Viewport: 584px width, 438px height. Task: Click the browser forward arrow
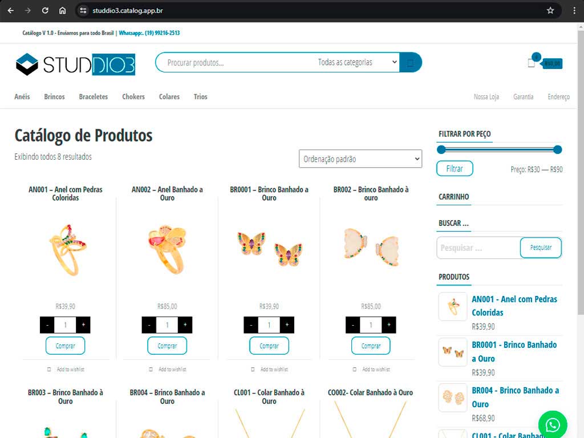pyautogui.click(x=28, y=10)
